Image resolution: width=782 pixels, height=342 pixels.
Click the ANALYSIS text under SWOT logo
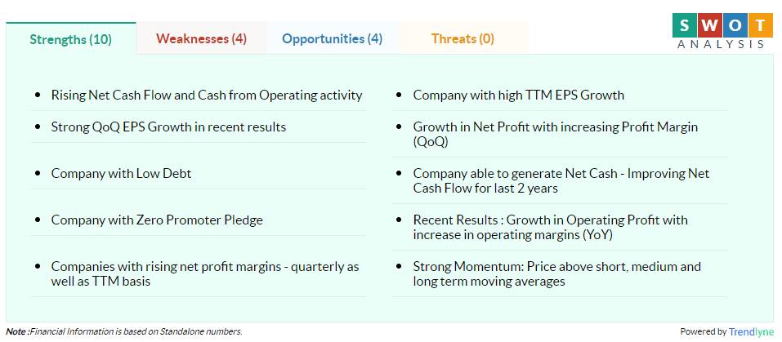point(721,44)
